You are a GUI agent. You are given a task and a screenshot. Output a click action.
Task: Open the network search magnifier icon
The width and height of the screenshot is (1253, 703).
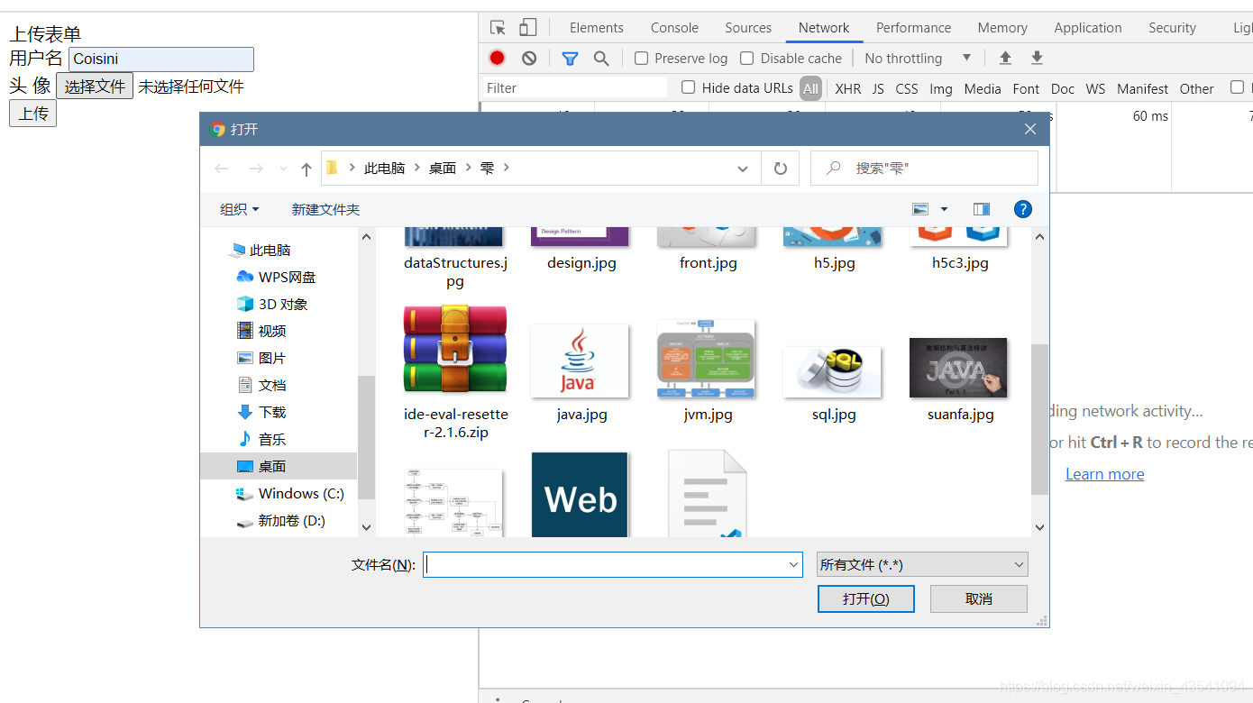[x=601, y=58]
